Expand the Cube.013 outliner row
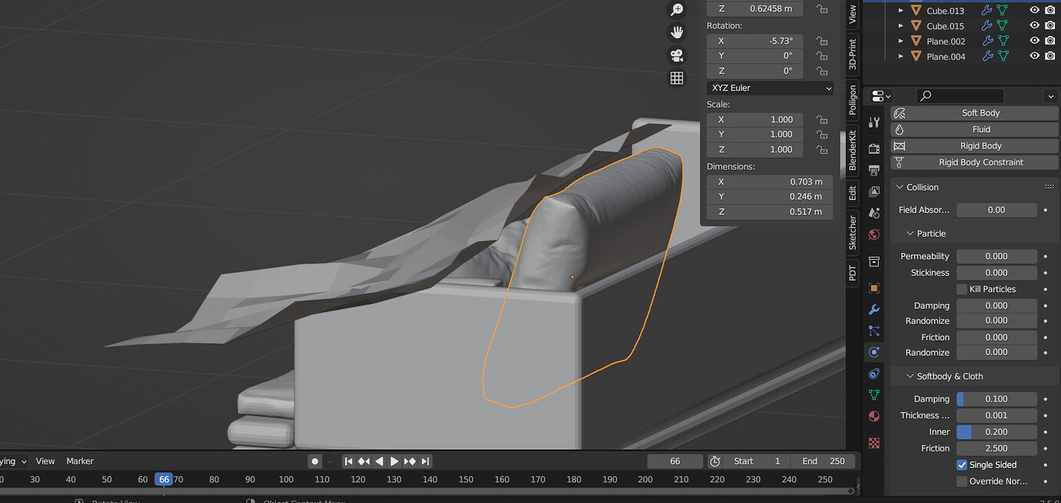1061x503 pixels. click(x=901, y=10)
